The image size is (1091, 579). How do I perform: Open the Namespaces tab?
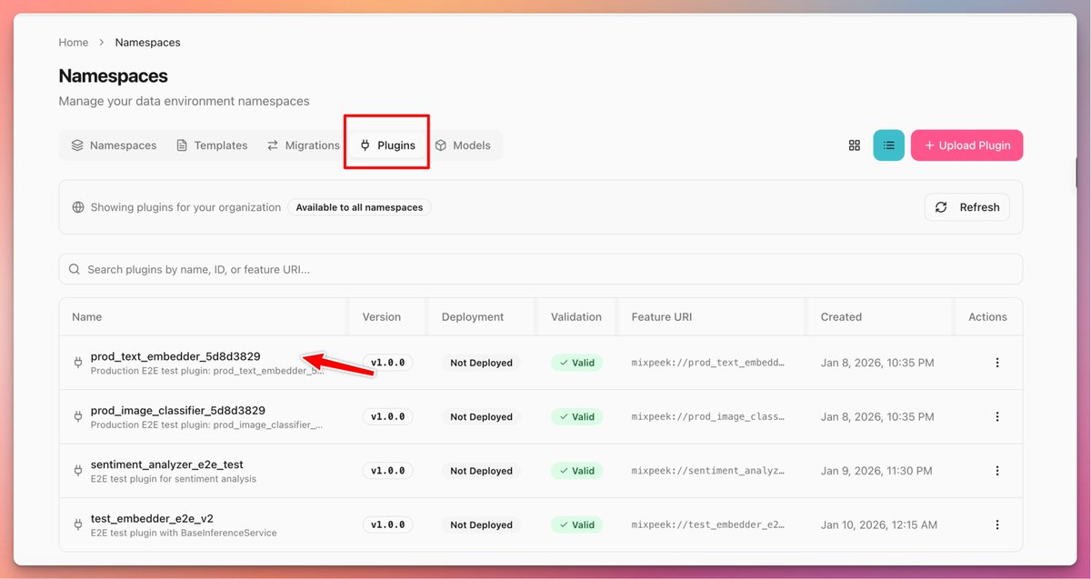(115, 145)
